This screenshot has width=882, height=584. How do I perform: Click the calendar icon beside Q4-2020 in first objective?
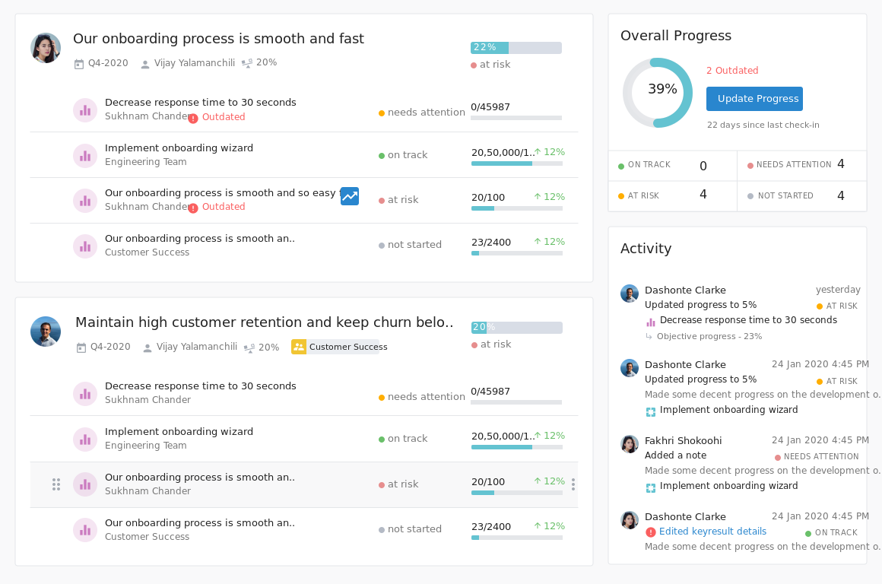pyautogui.click(x=79, y=64)
